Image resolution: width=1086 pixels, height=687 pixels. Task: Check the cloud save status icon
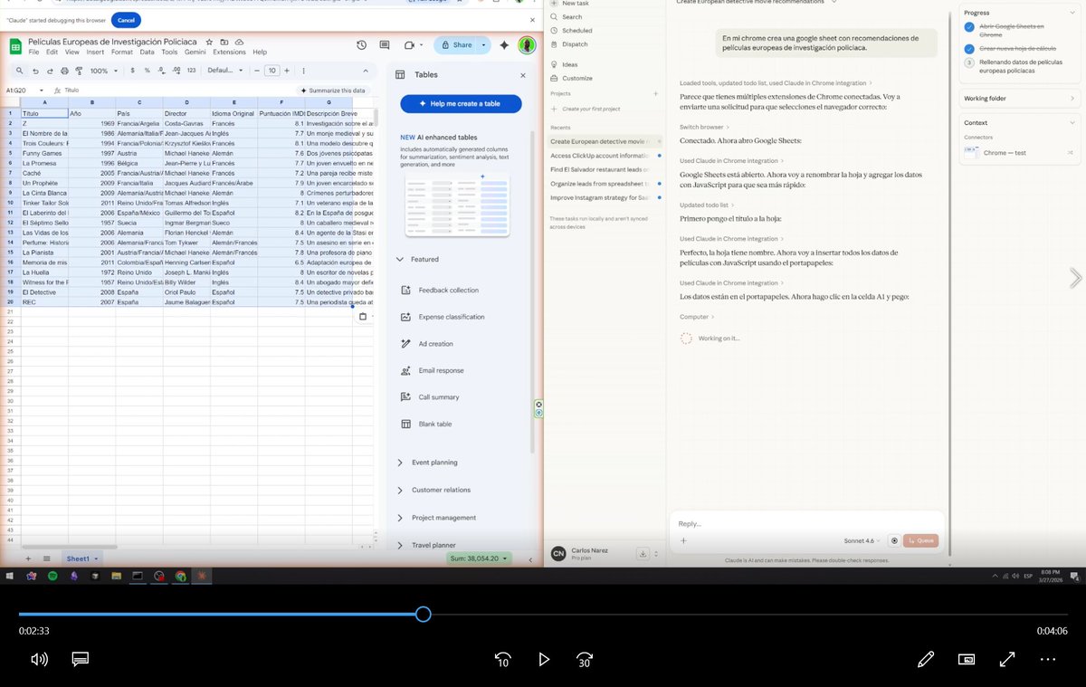tap(238, 42)
